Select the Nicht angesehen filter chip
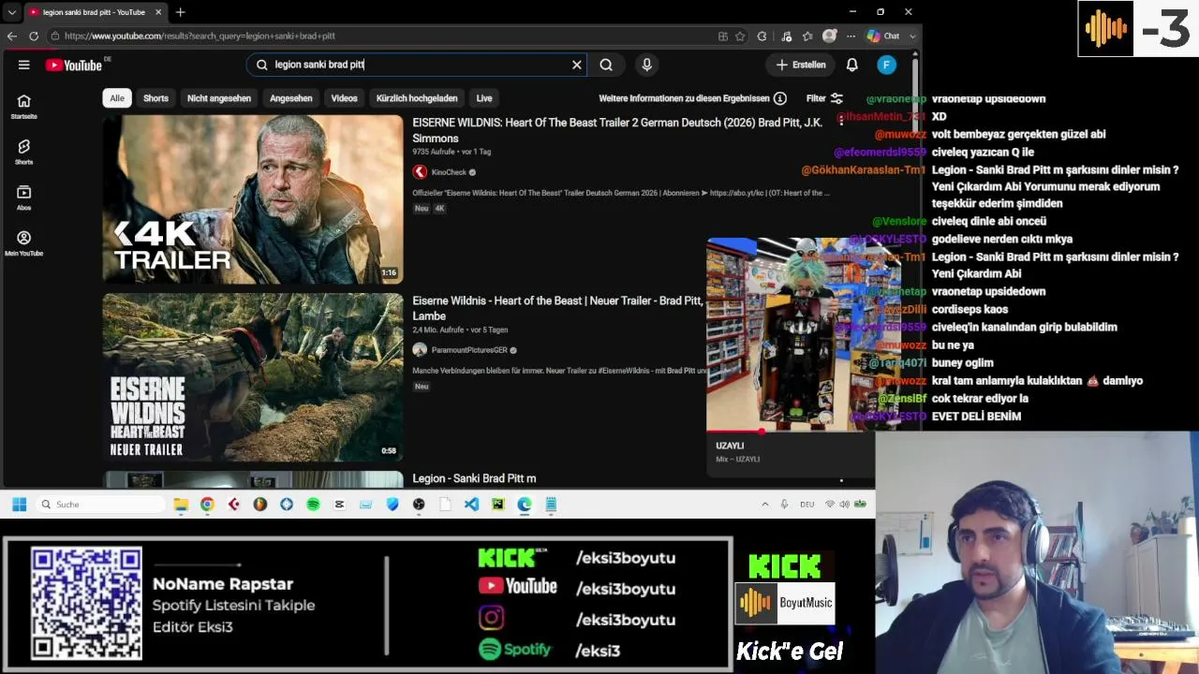This screenshot has height=674, width=1199. point(219,98)
